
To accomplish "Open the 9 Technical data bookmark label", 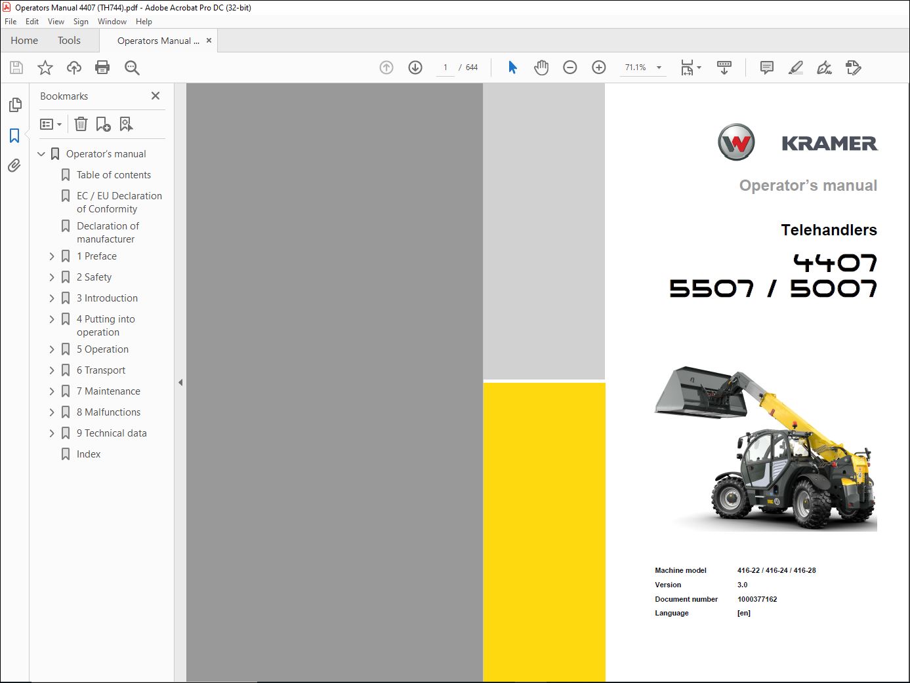I will [112, 433].
